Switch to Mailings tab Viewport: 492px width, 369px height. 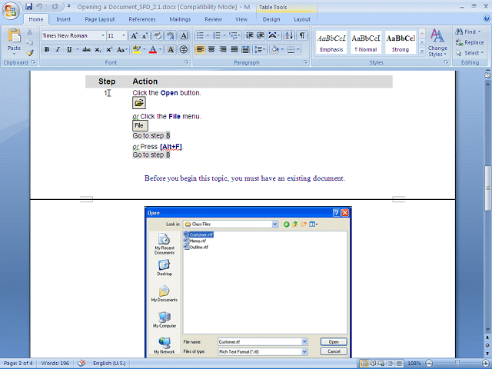click(180, 19)
